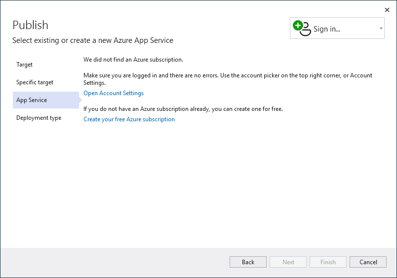Click the 'Make sure you are logged in' message
This screenshot has height=278, width=397.
click(x=228, y=79)
